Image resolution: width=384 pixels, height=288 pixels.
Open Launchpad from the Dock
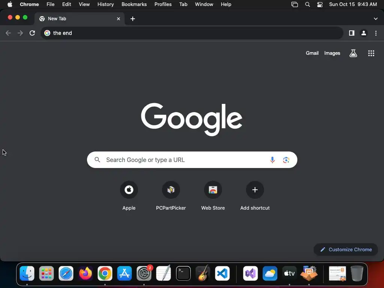click(46, 273)
